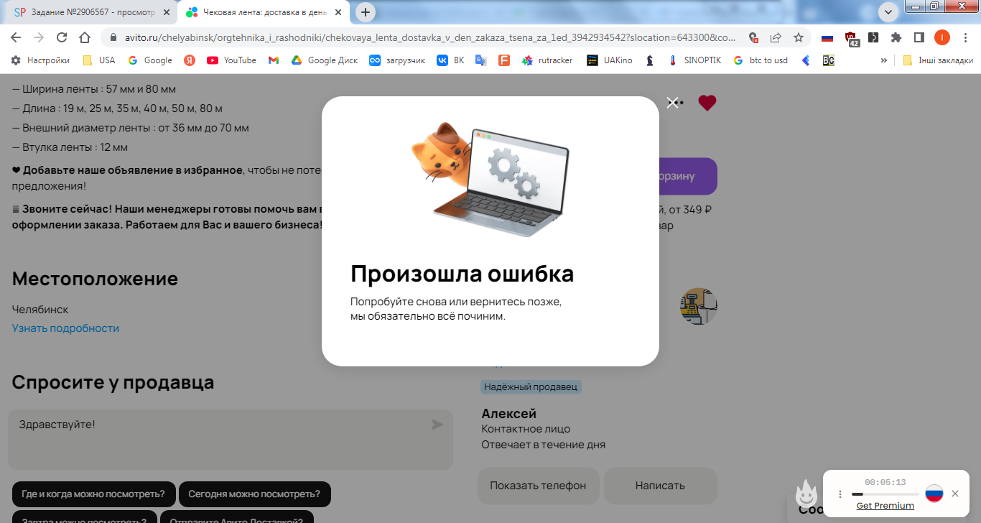This screenshot has width=981, height=523.
Task: Open blocked location icon in address bar
Action: click(x=753, y=37)
